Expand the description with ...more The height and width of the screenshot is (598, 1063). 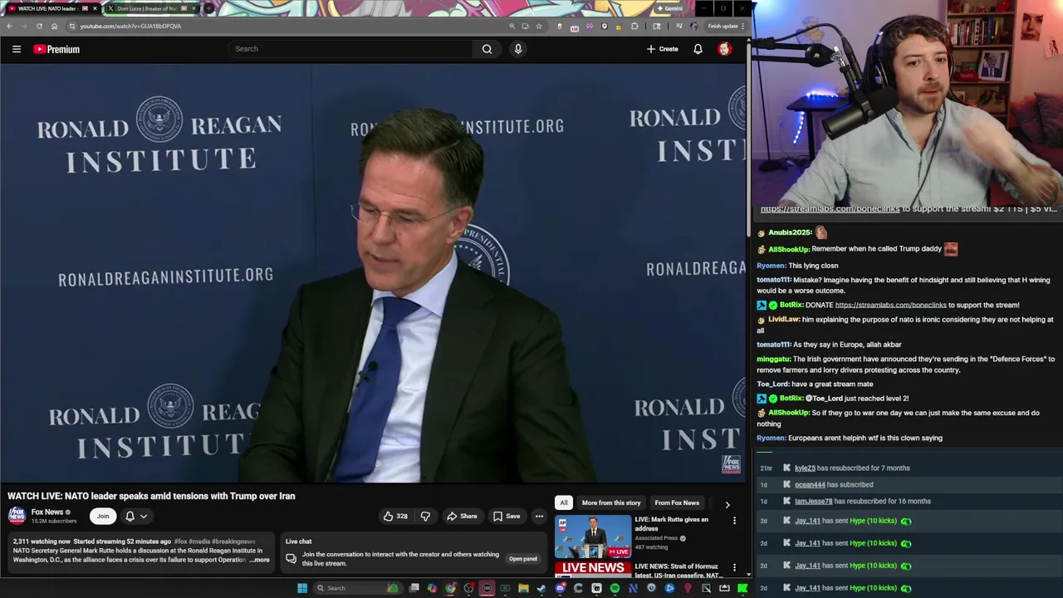pos(257,560)
